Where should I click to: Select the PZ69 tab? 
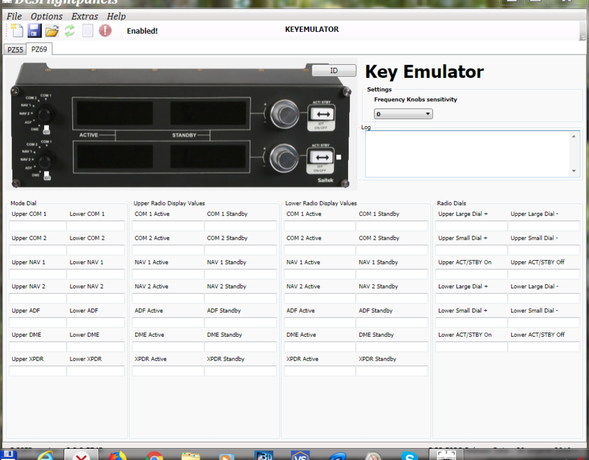39,49
